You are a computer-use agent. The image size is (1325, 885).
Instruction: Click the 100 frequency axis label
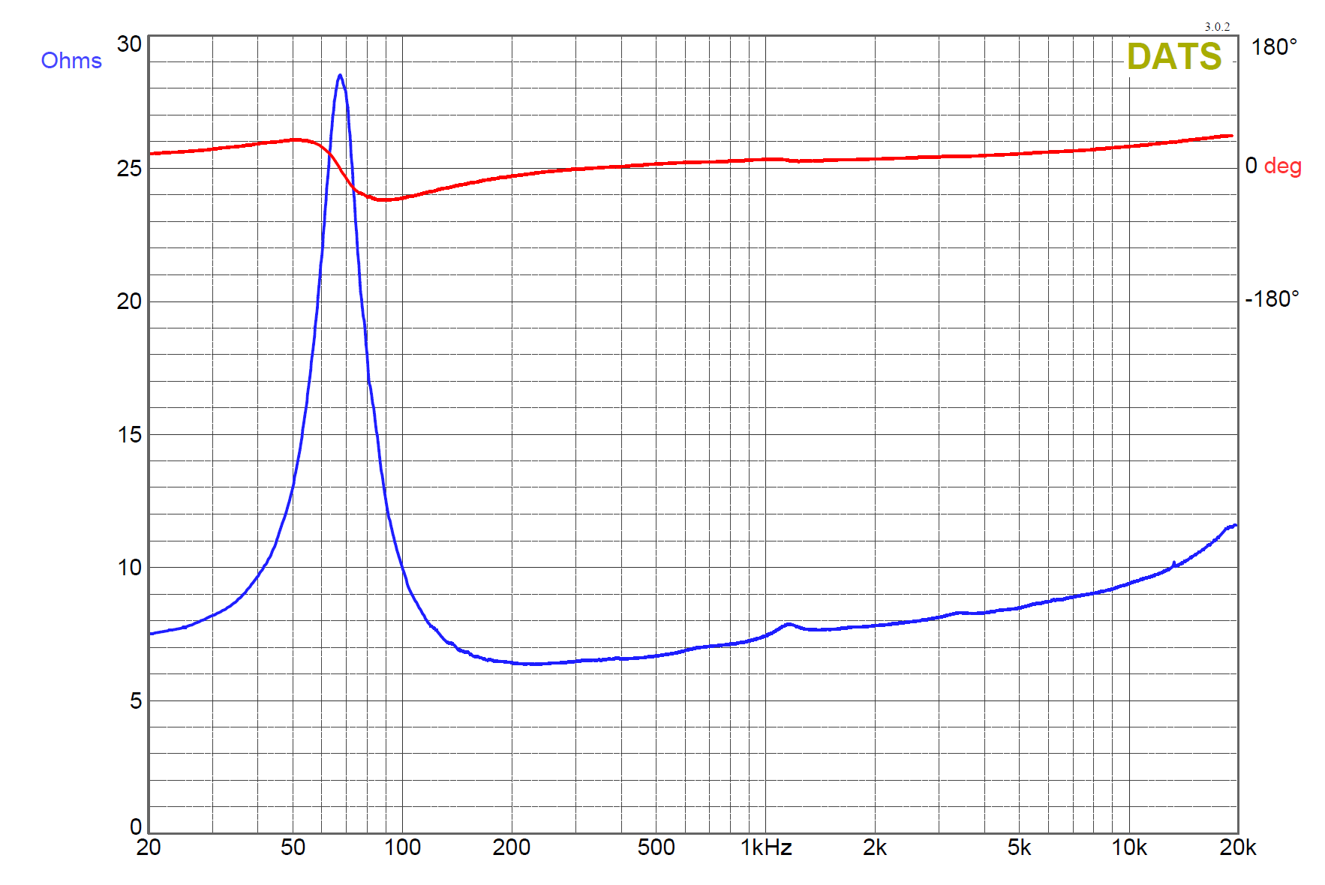(x=402, y=847)
